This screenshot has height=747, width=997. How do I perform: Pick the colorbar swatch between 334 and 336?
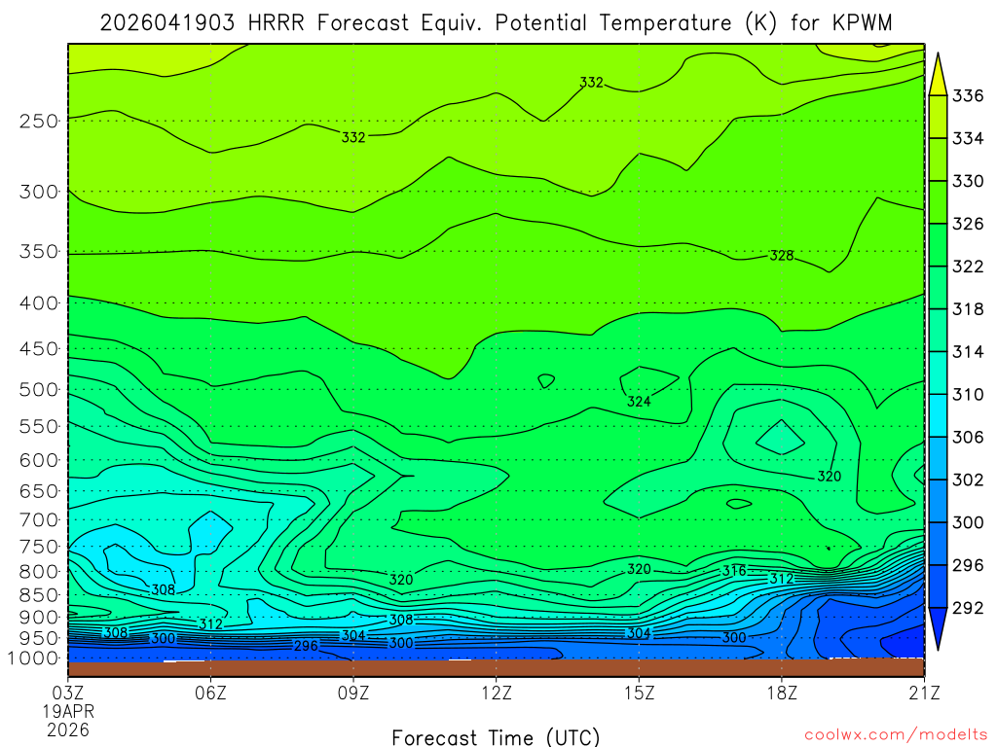click(x=938, y=117)
